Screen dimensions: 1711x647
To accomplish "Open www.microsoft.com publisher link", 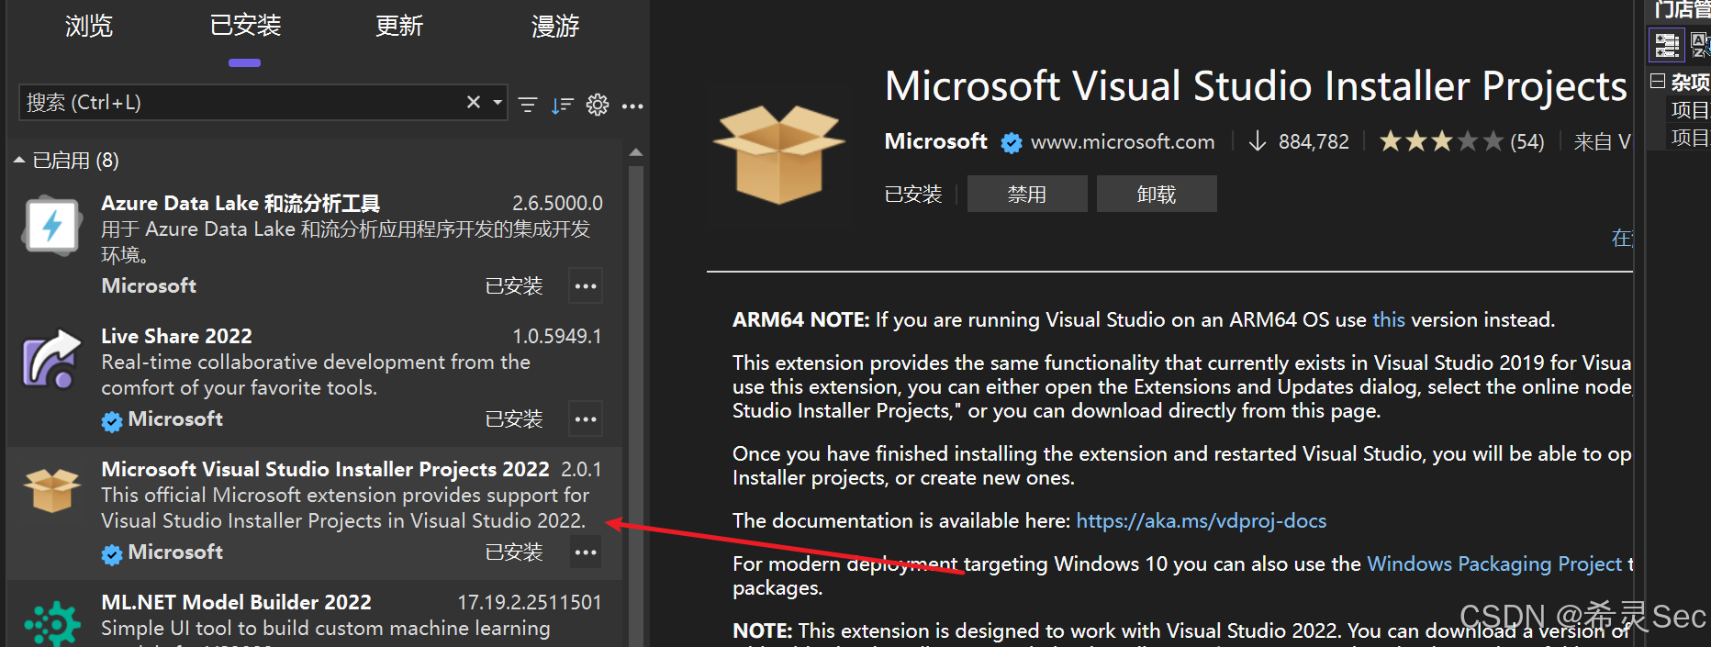I will click(x=1123, y=141).
